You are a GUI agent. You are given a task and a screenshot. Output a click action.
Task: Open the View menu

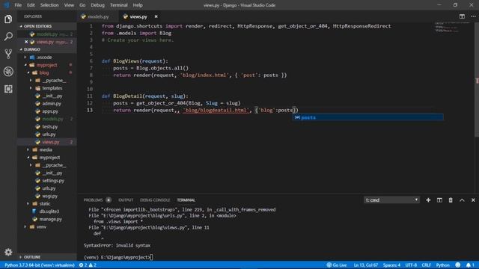(x=69, y=5)
